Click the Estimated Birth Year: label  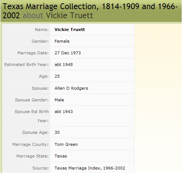click(27, 65)
